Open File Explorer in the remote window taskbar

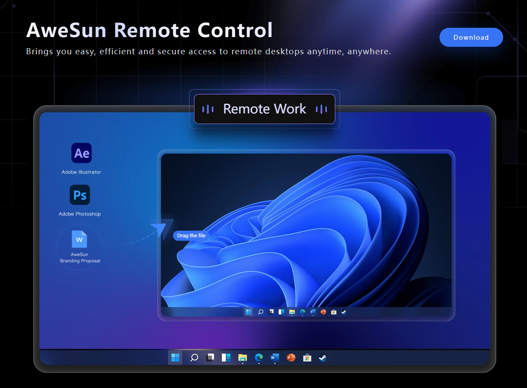292,312
